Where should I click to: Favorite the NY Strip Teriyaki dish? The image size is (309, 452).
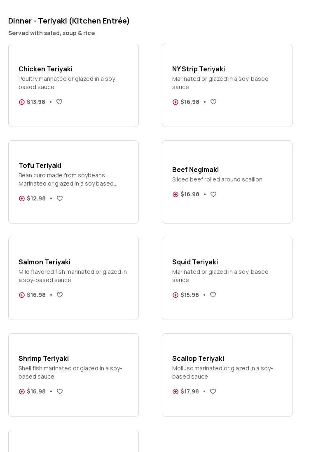coord(213,102)
